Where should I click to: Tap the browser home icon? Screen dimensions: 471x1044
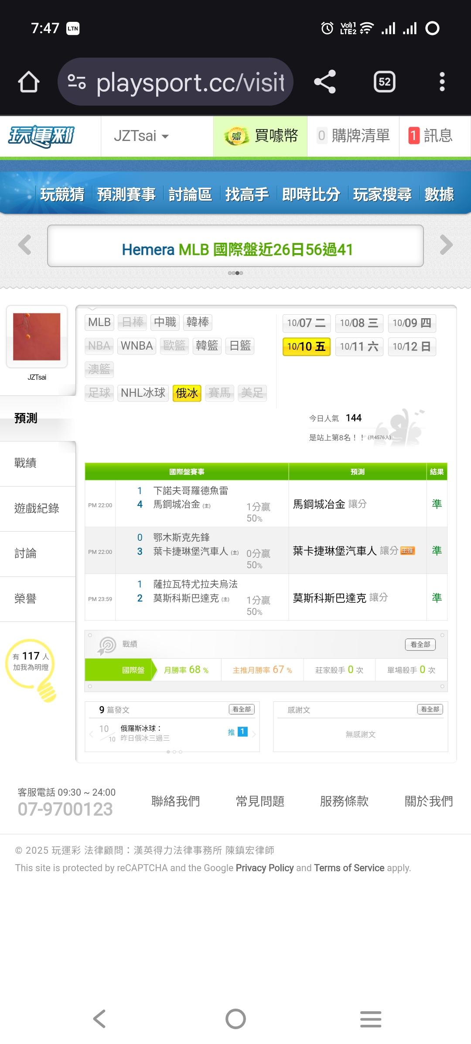click(x=29, y=82)
